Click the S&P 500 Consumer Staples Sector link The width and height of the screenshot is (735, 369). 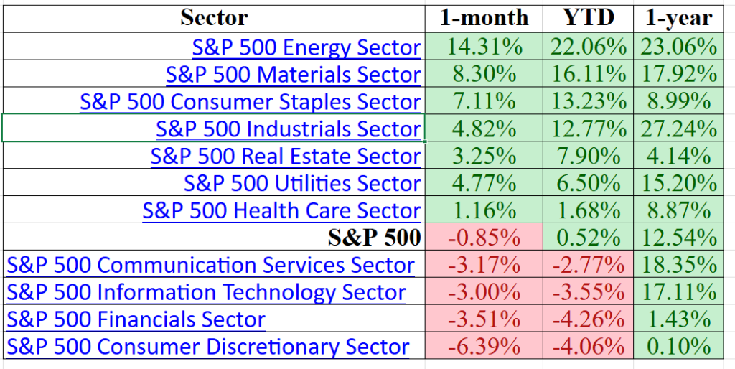[251, 102]
